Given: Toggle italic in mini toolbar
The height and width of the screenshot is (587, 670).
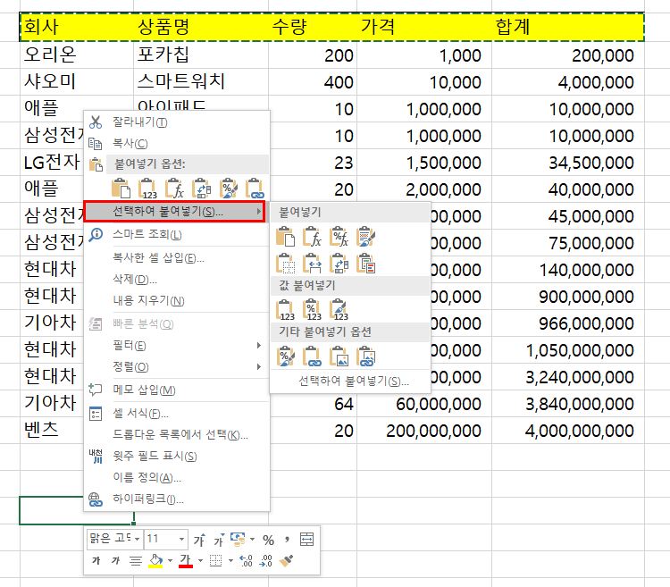Looking at the screenshot, I should (115, 560).
